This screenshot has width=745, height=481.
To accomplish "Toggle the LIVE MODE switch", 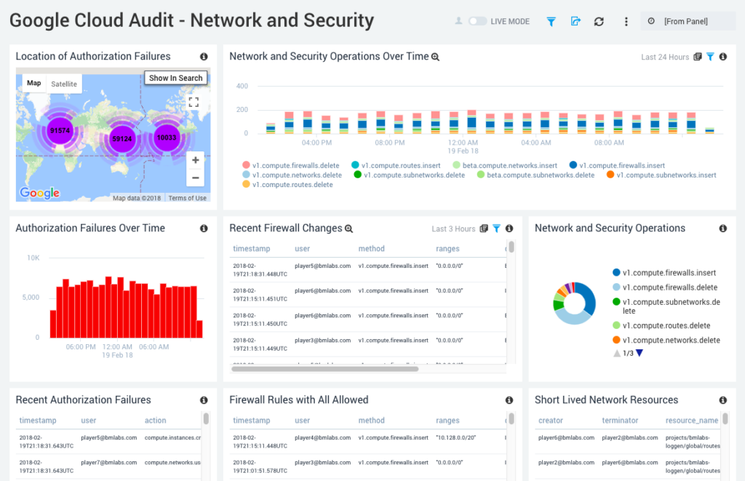I will tap(477, 21).
